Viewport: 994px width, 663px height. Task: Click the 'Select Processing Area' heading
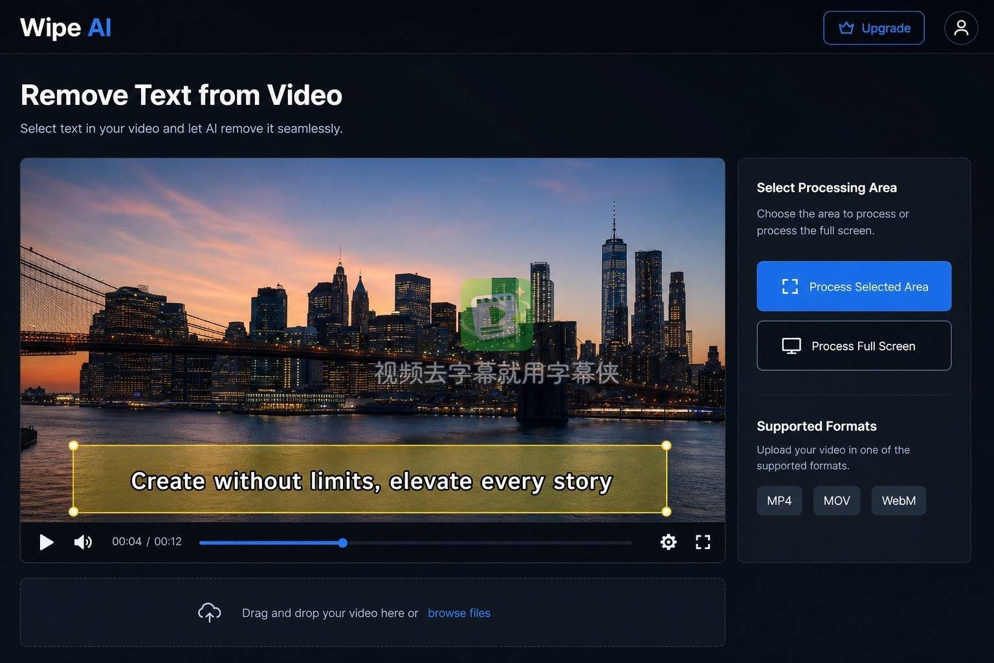(x=826, y=188)
